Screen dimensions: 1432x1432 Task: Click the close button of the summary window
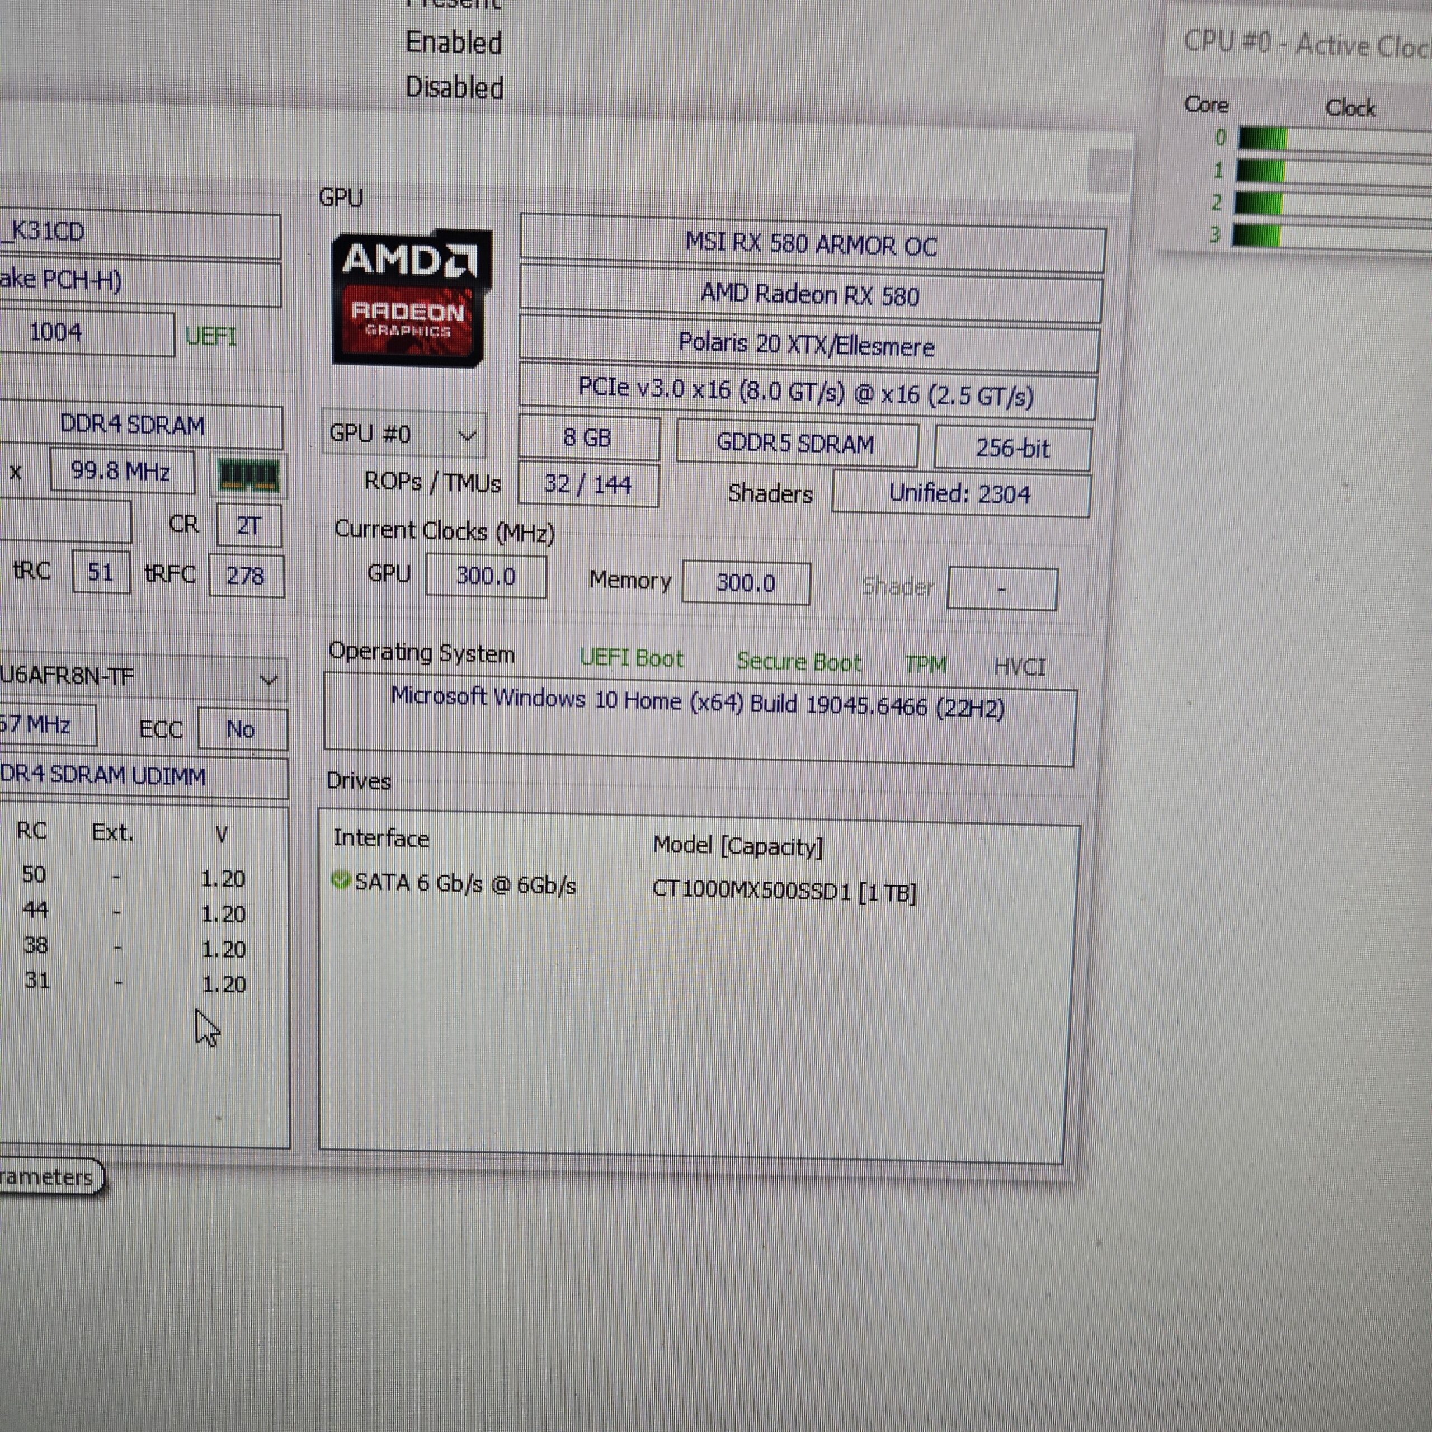[x=1109, y=171]
